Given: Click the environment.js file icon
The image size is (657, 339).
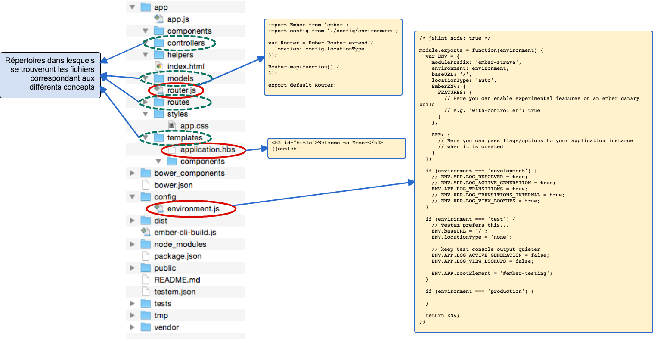Looking at the screenshot, I should click(159, 209).
